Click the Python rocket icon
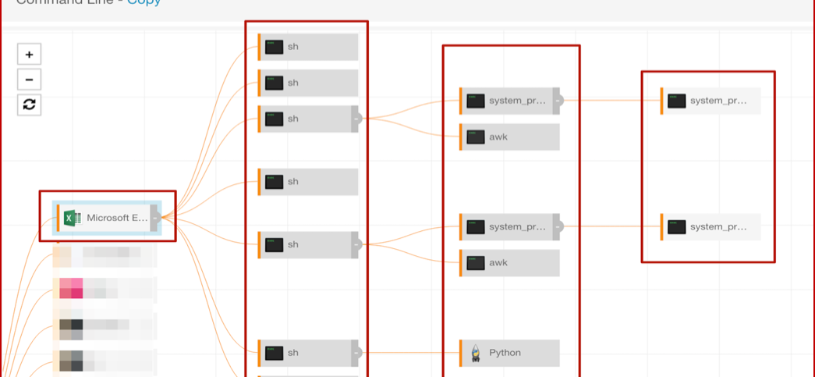 pyautogui.click(x=476, y=353)
